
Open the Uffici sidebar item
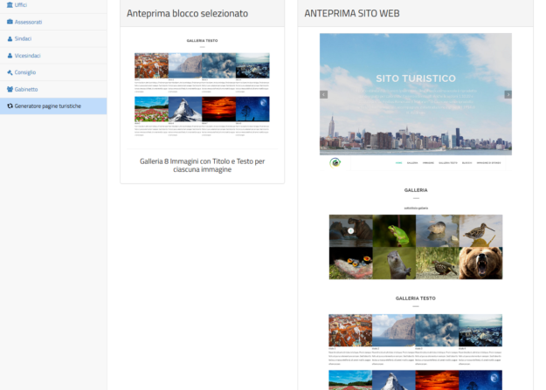[x=21, y=5]
